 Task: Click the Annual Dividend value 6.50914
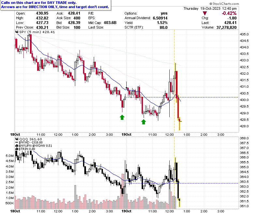(x=160, y=18)
